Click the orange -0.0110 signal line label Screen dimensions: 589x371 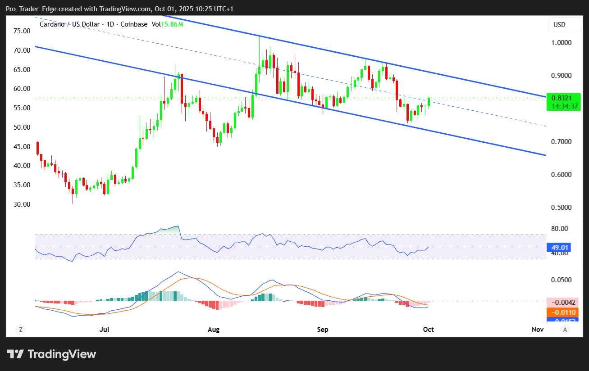point(562,312)
